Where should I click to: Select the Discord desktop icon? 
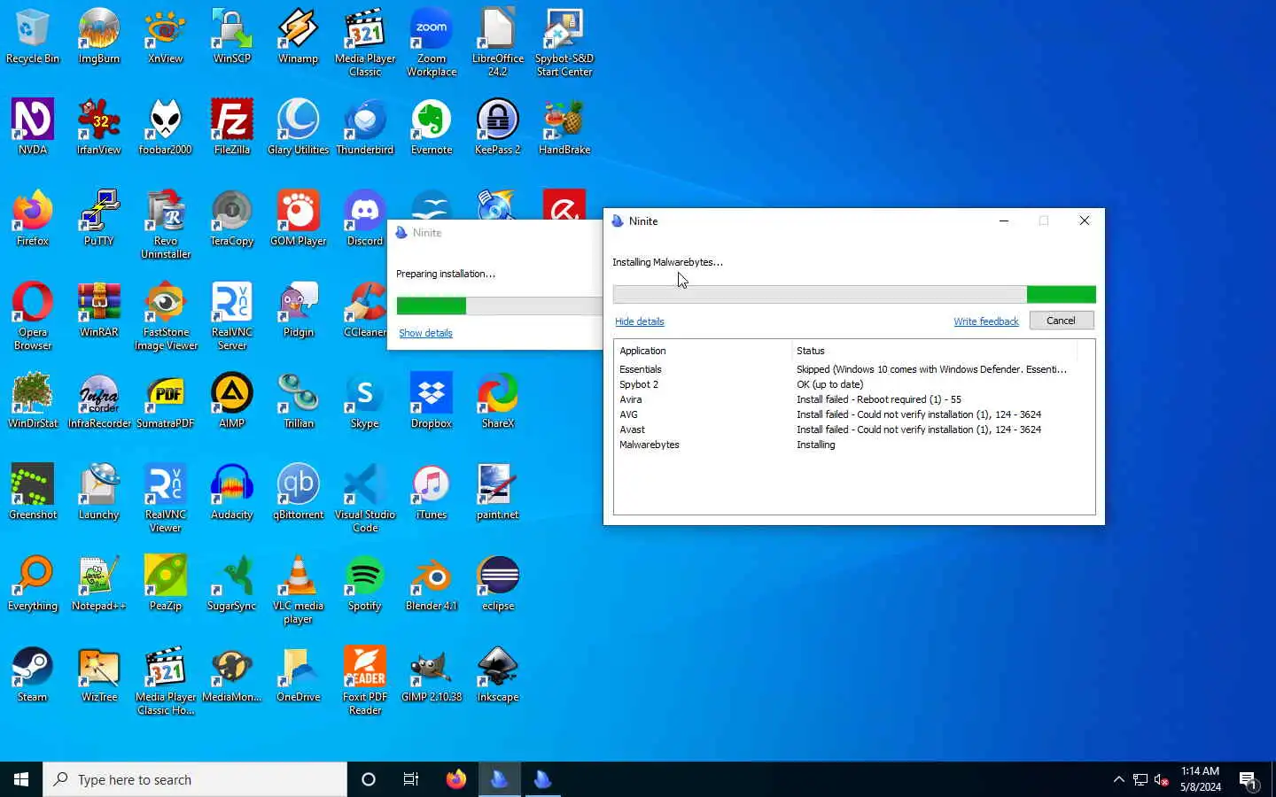pos(364,219)
